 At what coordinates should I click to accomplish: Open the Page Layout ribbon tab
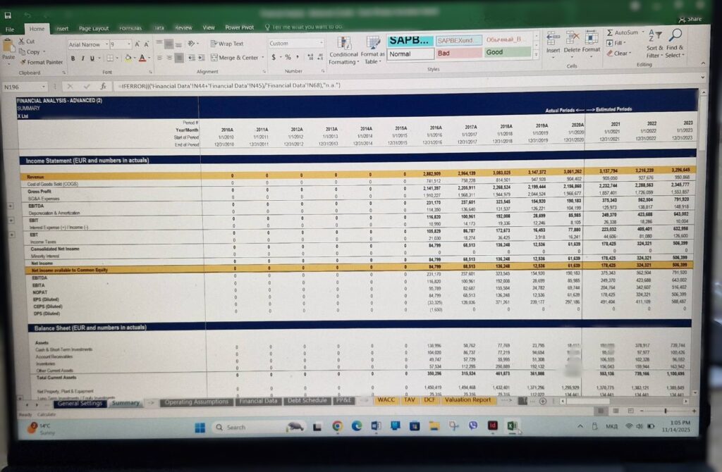point(94,28)
